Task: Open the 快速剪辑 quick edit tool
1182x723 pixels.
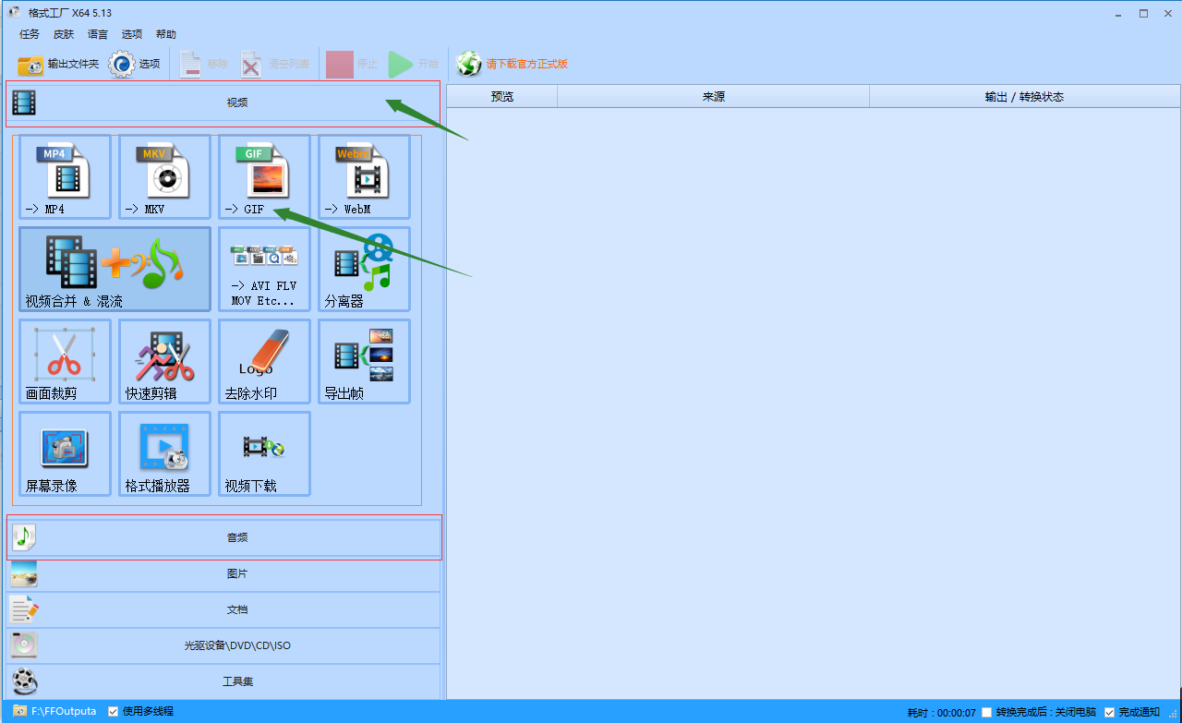Action: (164, 362)
